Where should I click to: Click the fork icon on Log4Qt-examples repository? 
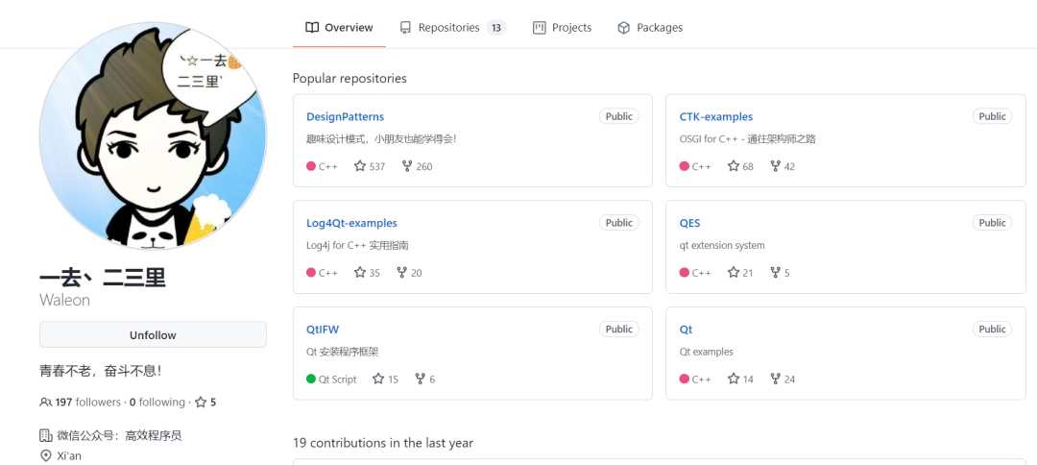coord(401,273)
